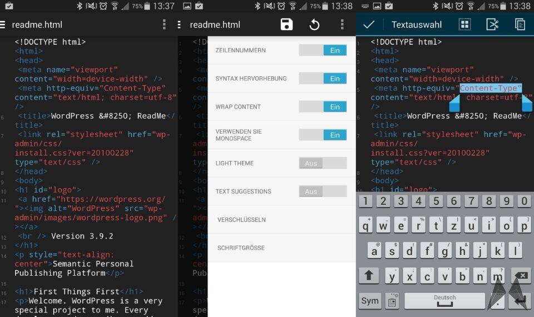Toggle Syntax Hervorhebung switch
This screenshot has height=317, width=534.
[323, 79]
